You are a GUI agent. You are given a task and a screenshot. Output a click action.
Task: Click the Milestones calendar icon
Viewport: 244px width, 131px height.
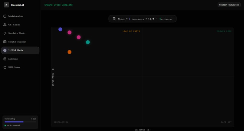pos(5,59)
